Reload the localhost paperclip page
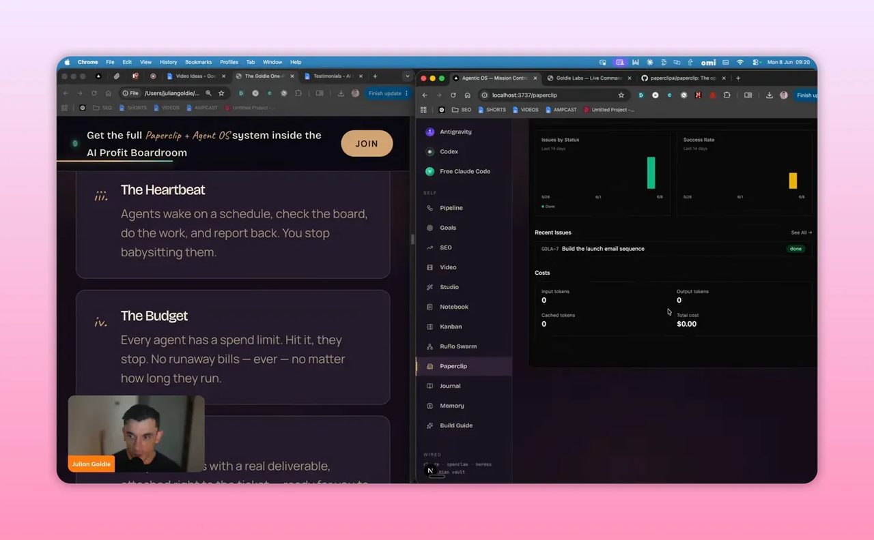This screenshot has height=540, width=874. pyautogui.click(x=453, y=95)
